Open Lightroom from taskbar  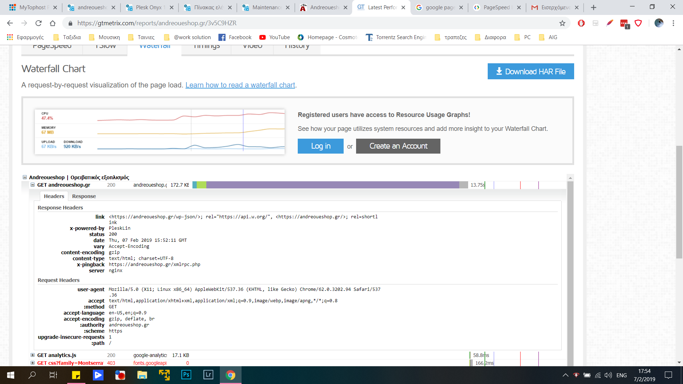pyautogui.click(x=208, y=375)
